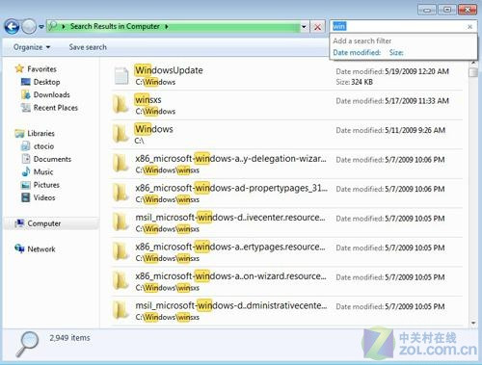Select the WindowsUpdate file icon
Screen dimensions: 482x365
[121, 76]
